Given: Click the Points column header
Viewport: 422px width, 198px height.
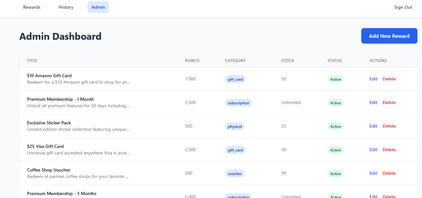Looking at the screenshot, I should coord(192,61).
